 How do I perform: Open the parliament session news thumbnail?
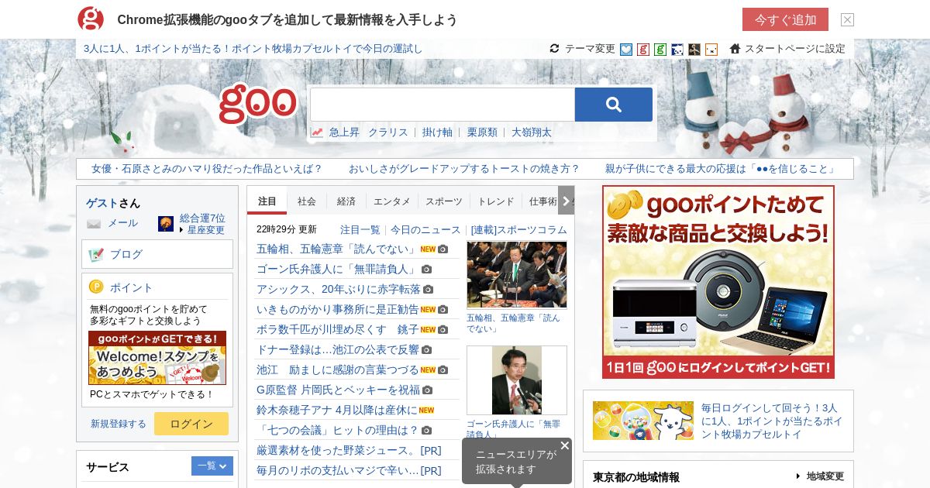(x=517, y=275)
